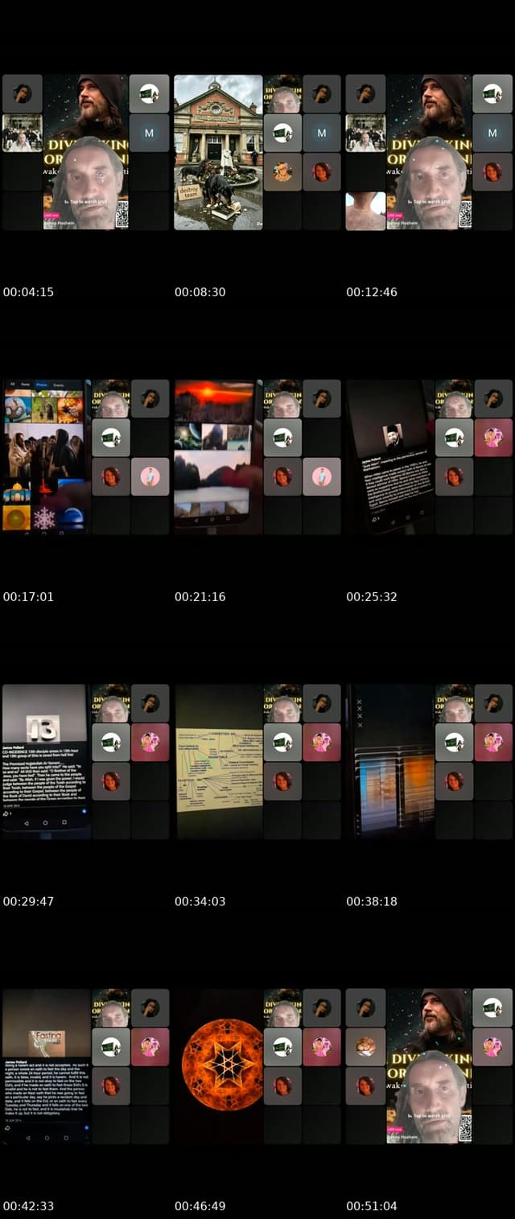
Task: Select the M avatar in the 00:12:46 frame
Action: [x=493, y=133]
